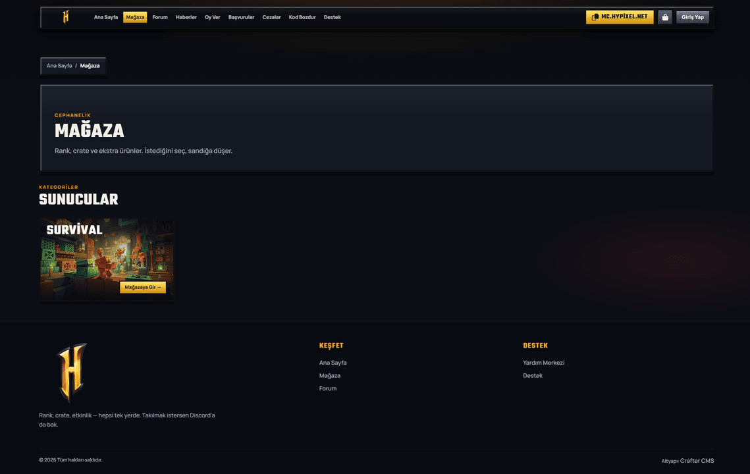Click the Giriş Yap login button
750x474 pixels.
(693, 17)
